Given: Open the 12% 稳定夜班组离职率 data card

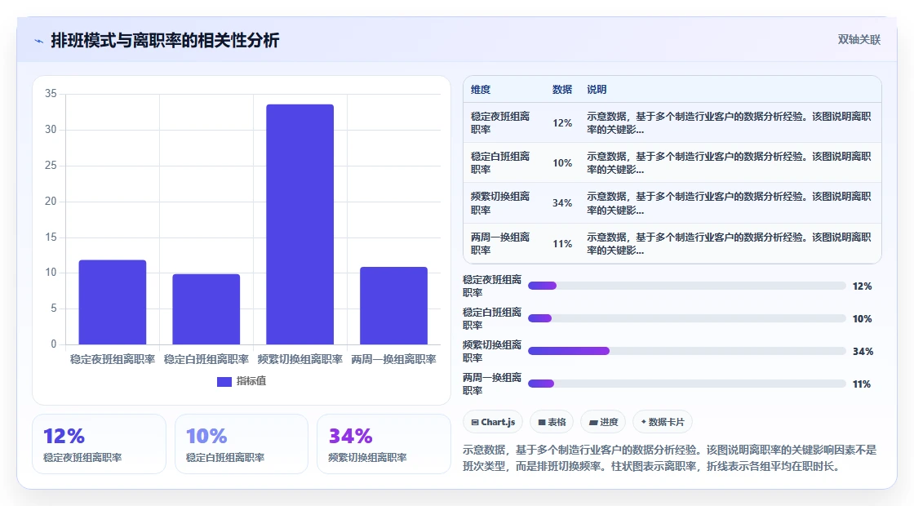Looking at the screenshot, I should tap(99, 444).
